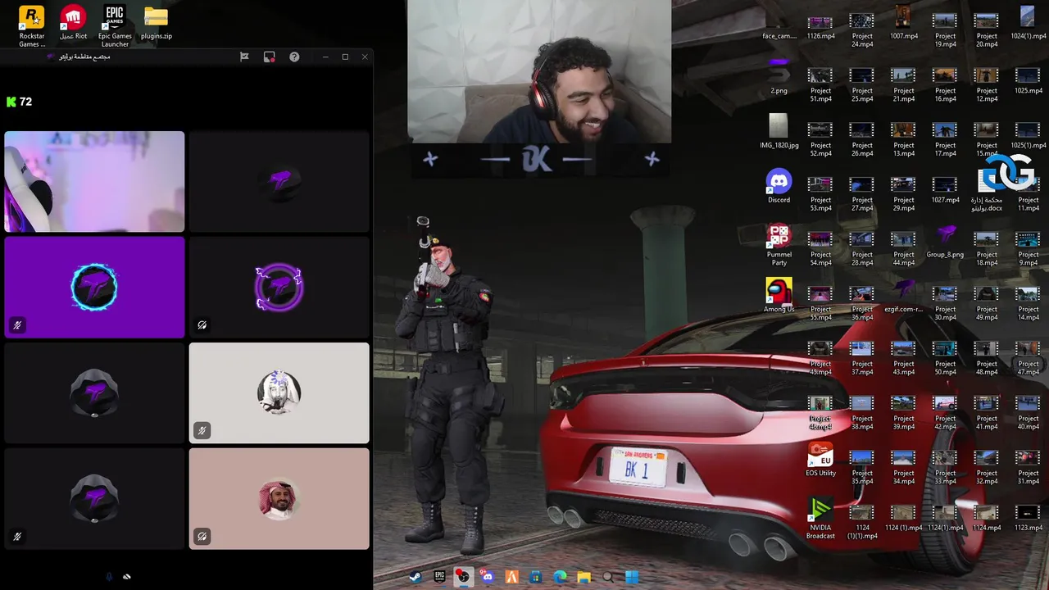The width and height of the screenshot is (1049, 590).
Task: Select 1123.mp4 video file
Action: point(1028,518)
